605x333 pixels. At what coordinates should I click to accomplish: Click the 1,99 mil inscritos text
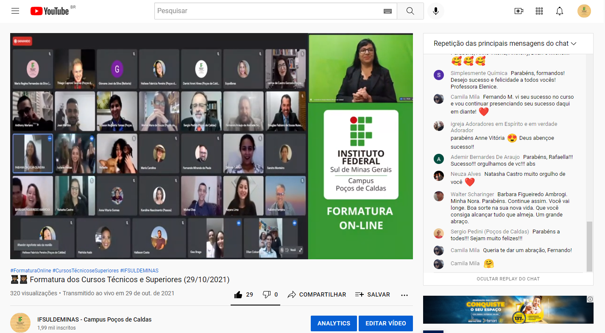56,328
